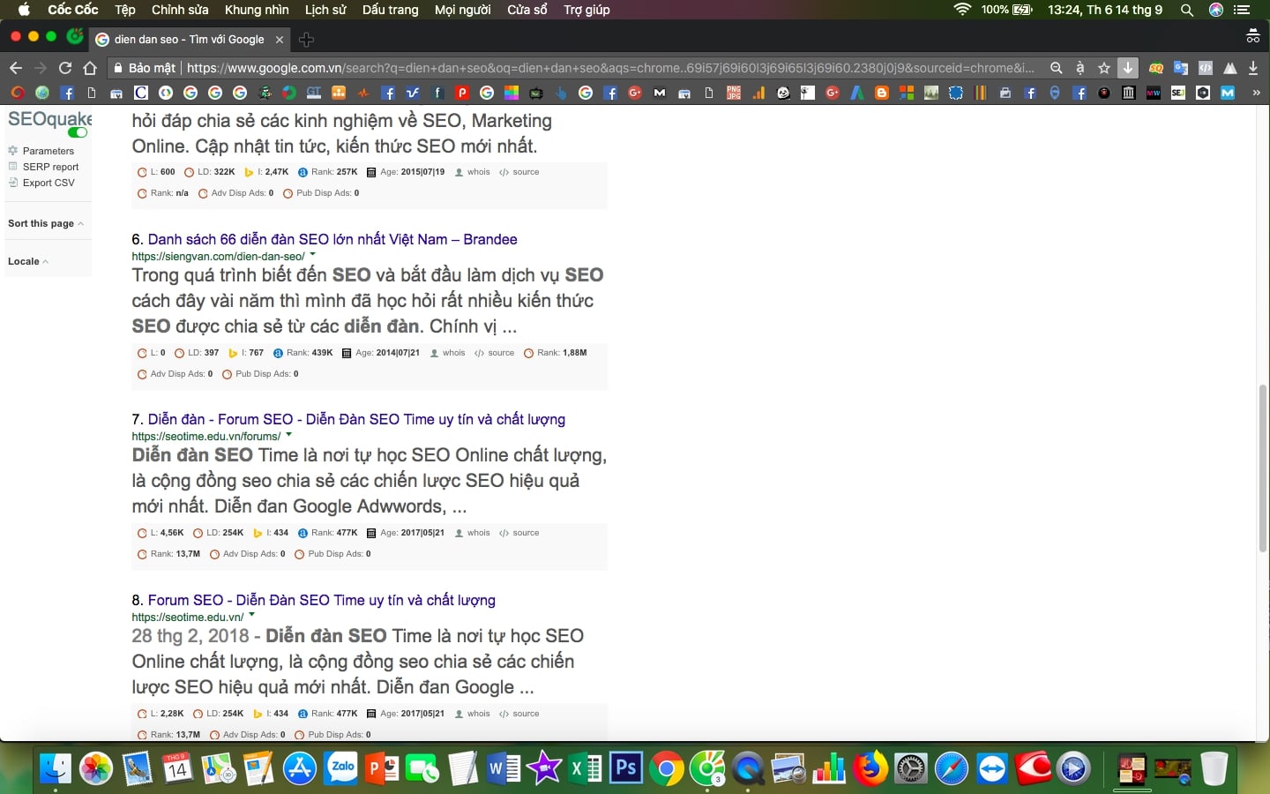The image size is (1270, 794).
Task: Click the highlighted download arrow in address bar
Action: 1127,68
